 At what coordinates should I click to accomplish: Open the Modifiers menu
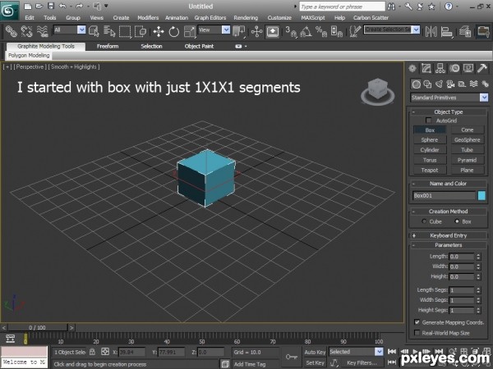point(148,18)
